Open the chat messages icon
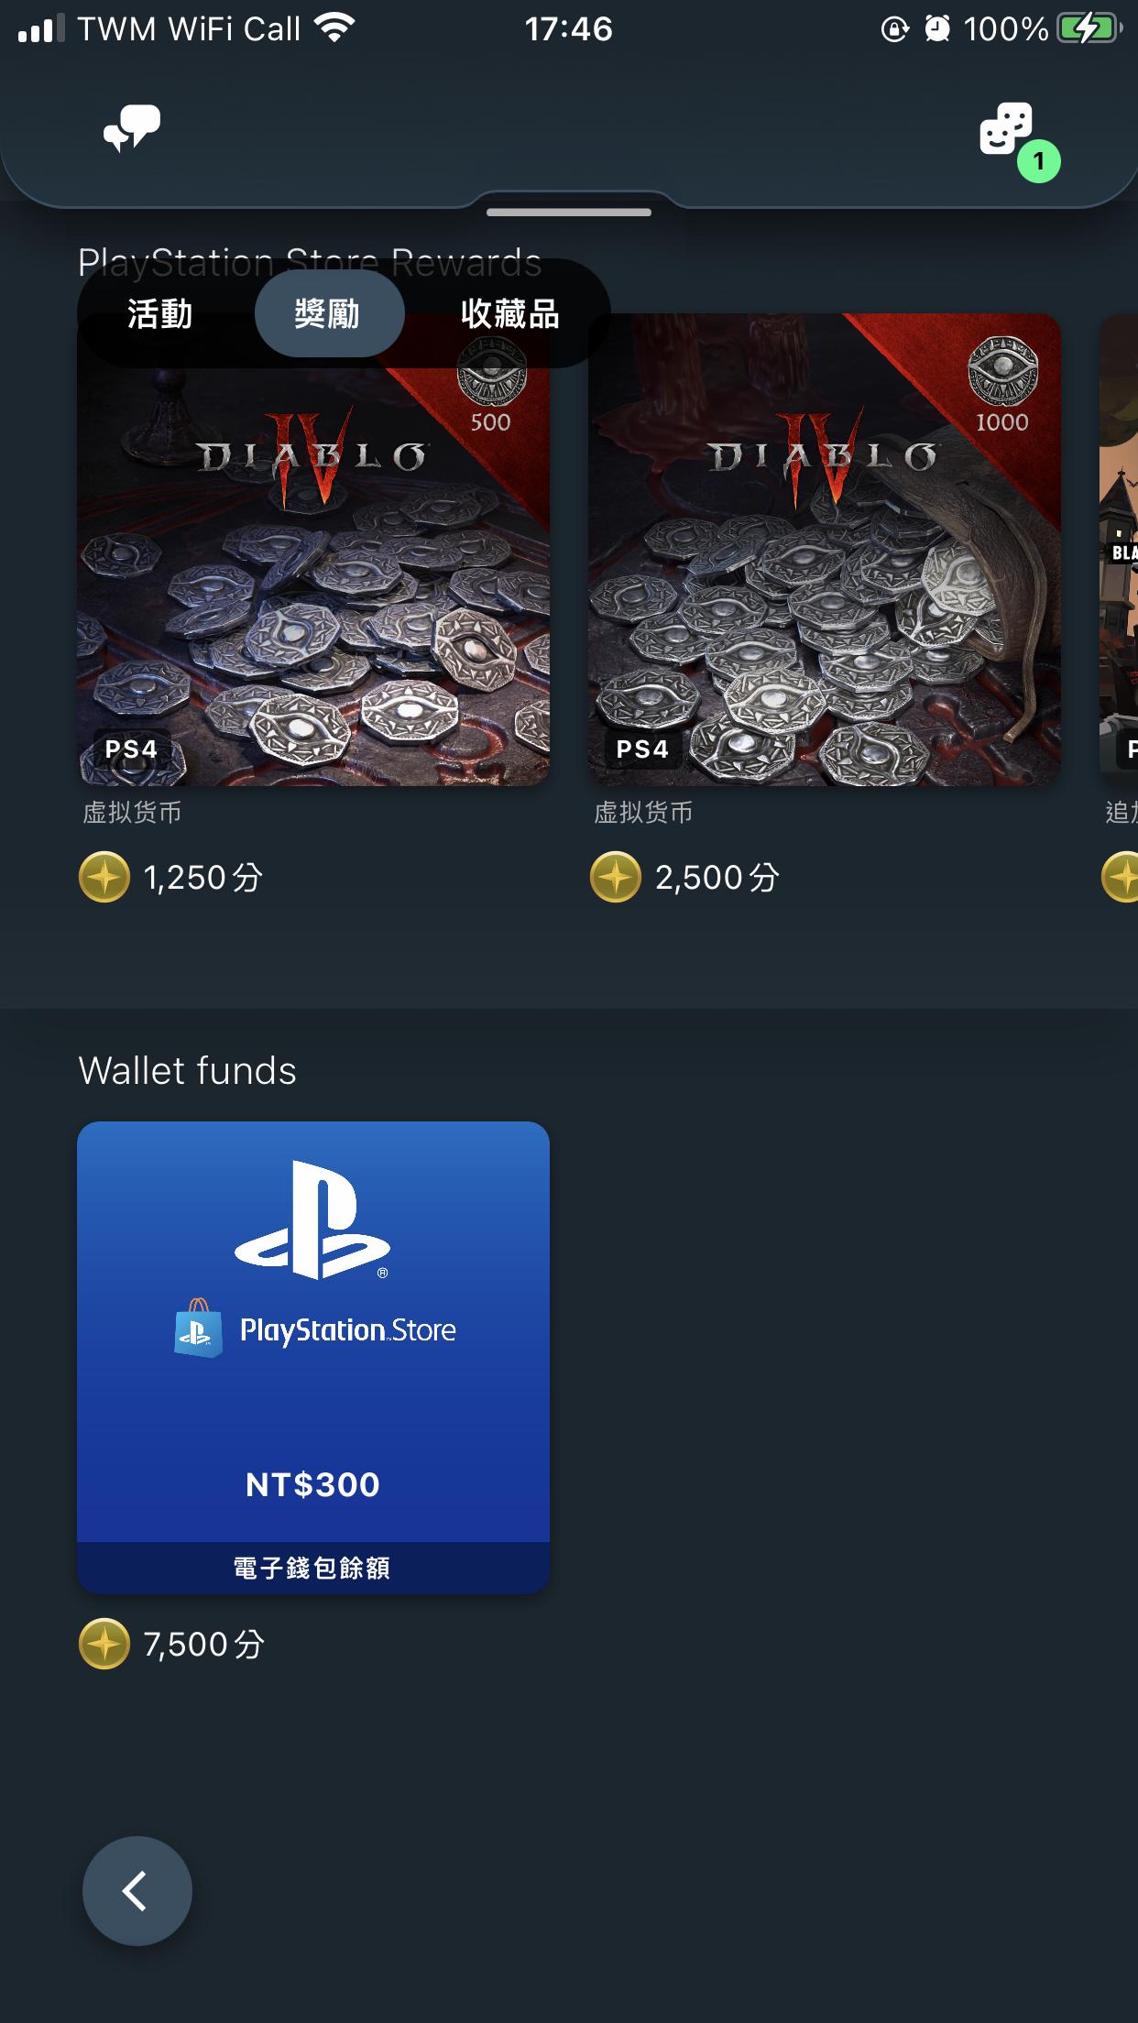Screen dimensions: 1138x2023 pos(132,128)
